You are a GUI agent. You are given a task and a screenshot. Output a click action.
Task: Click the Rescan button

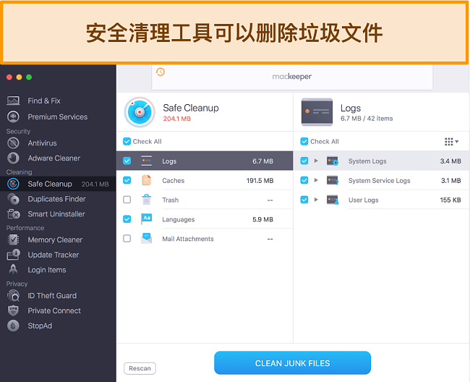140,368
